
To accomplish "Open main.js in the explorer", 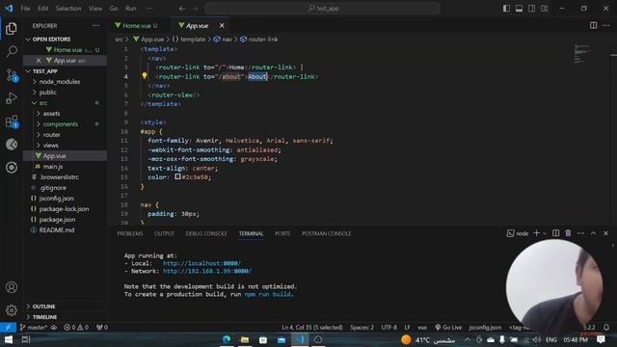I will click(x=53, y=167).
